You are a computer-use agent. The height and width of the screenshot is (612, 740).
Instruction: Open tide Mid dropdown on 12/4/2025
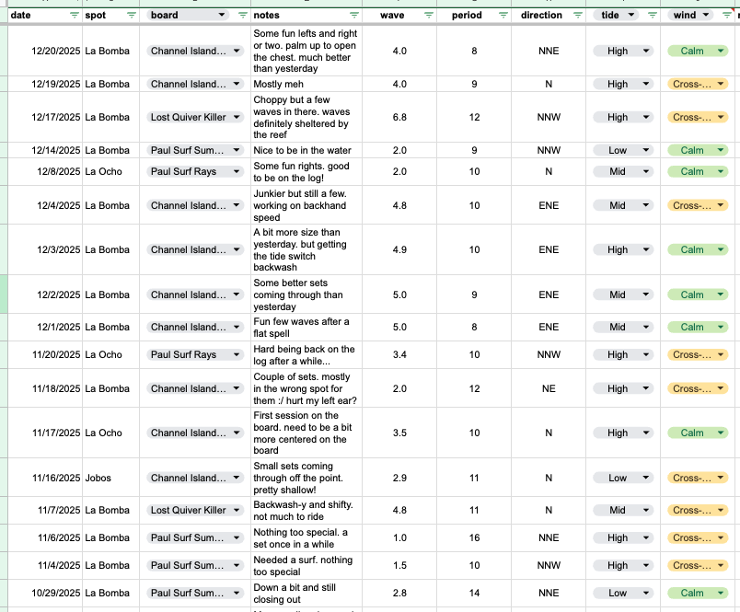pos(646,205)
